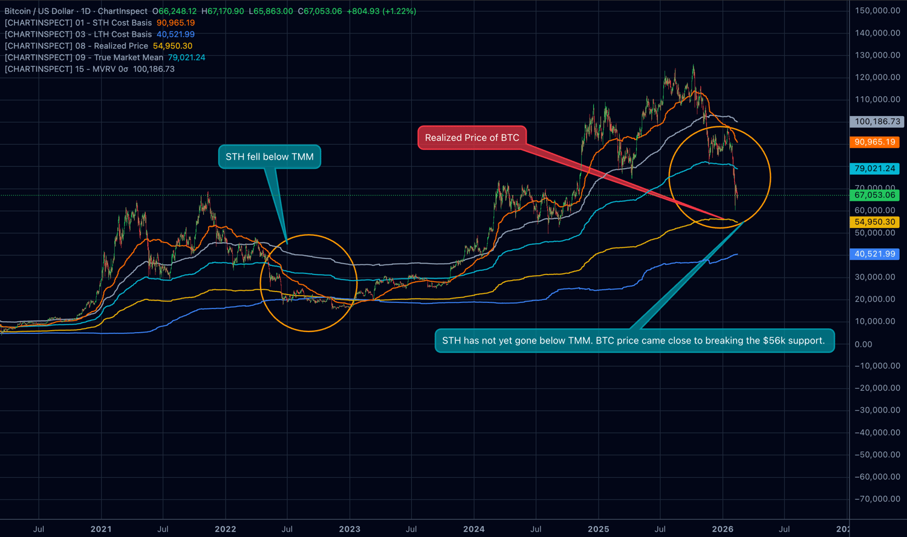This screenshot has height=537, width=907.
Task: Click the 2024 label on the time axis
Action: pos(474,529)
